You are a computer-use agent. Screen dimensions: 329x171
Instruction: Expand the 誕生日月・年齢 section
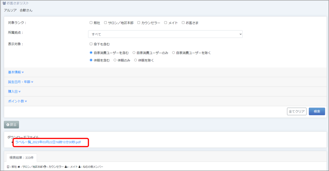point(21,82)
